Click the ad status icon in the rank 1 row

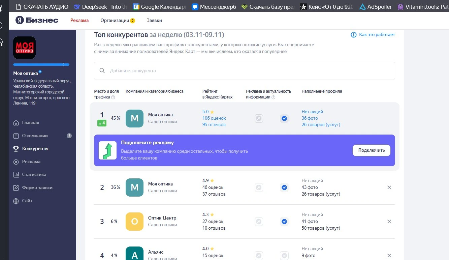(x=259, y=118)
